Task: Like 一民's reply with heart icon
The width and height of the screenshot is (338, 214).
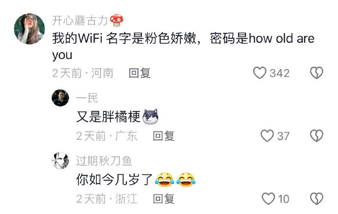Action: point(267,136)
